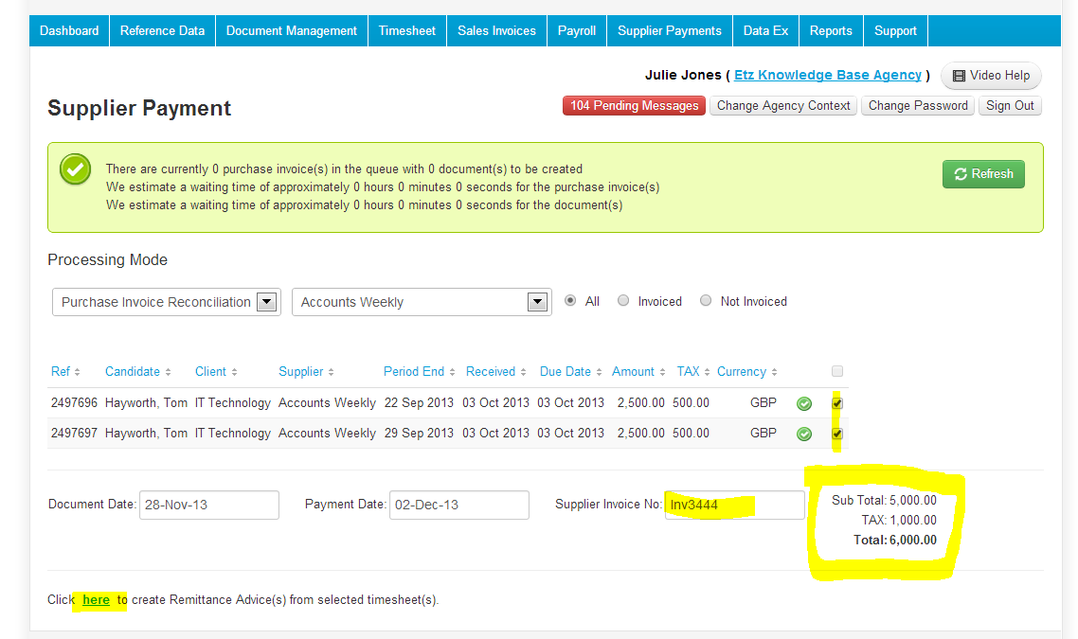Tick the select-all checkbox in table header

coord(836,372)
